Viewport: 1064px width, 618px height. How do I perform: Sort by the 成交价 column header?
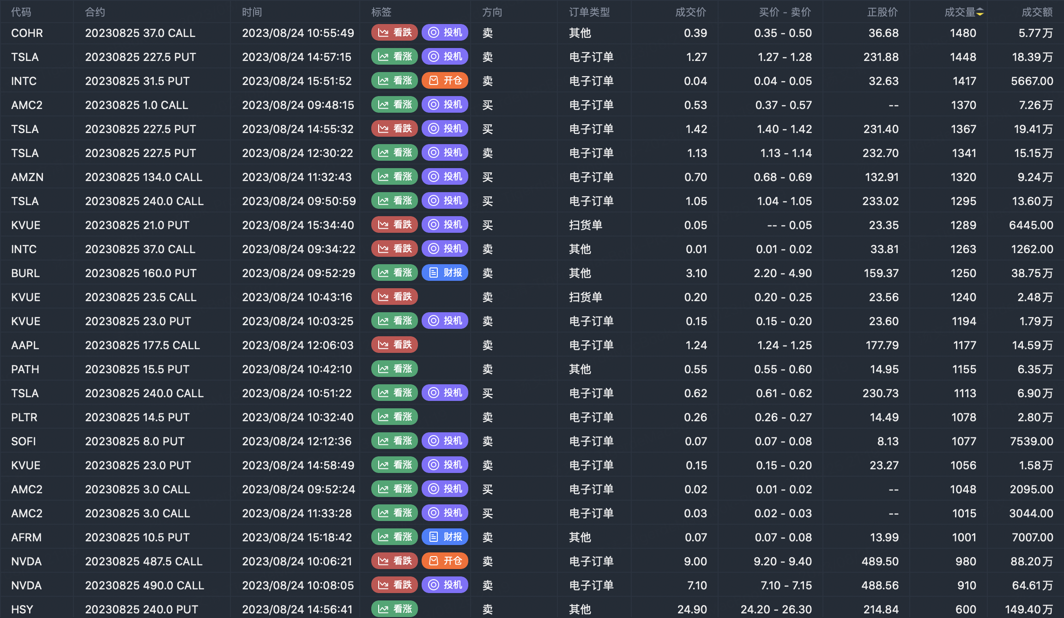(690, 12)
